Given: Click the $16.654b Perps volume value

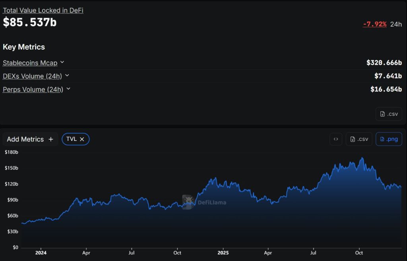Looking at the screenshot, I should (386, 89).
